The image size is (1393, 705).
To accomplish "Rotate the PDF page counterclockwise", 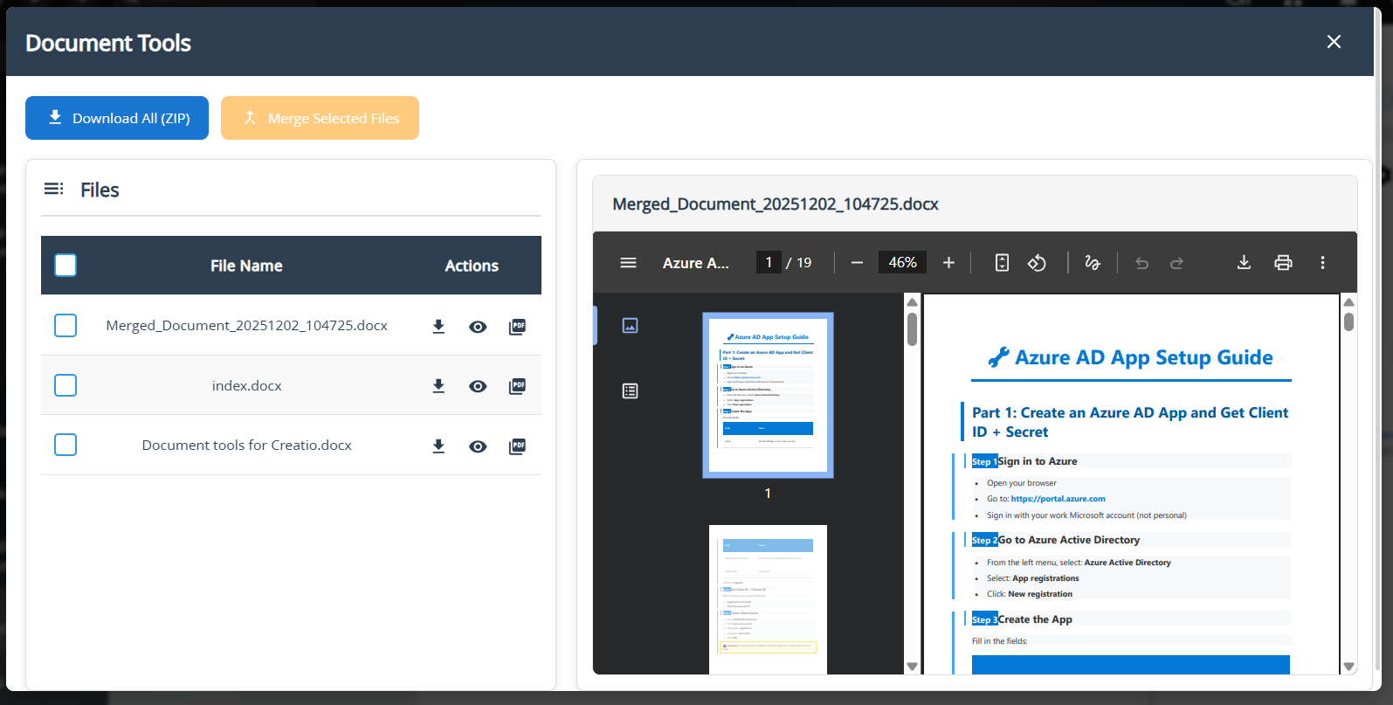I will click(x=1037, y=263).
